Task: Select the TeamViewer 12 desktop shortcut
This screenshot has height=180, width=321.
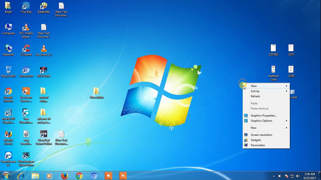Action: click(8, 159)
